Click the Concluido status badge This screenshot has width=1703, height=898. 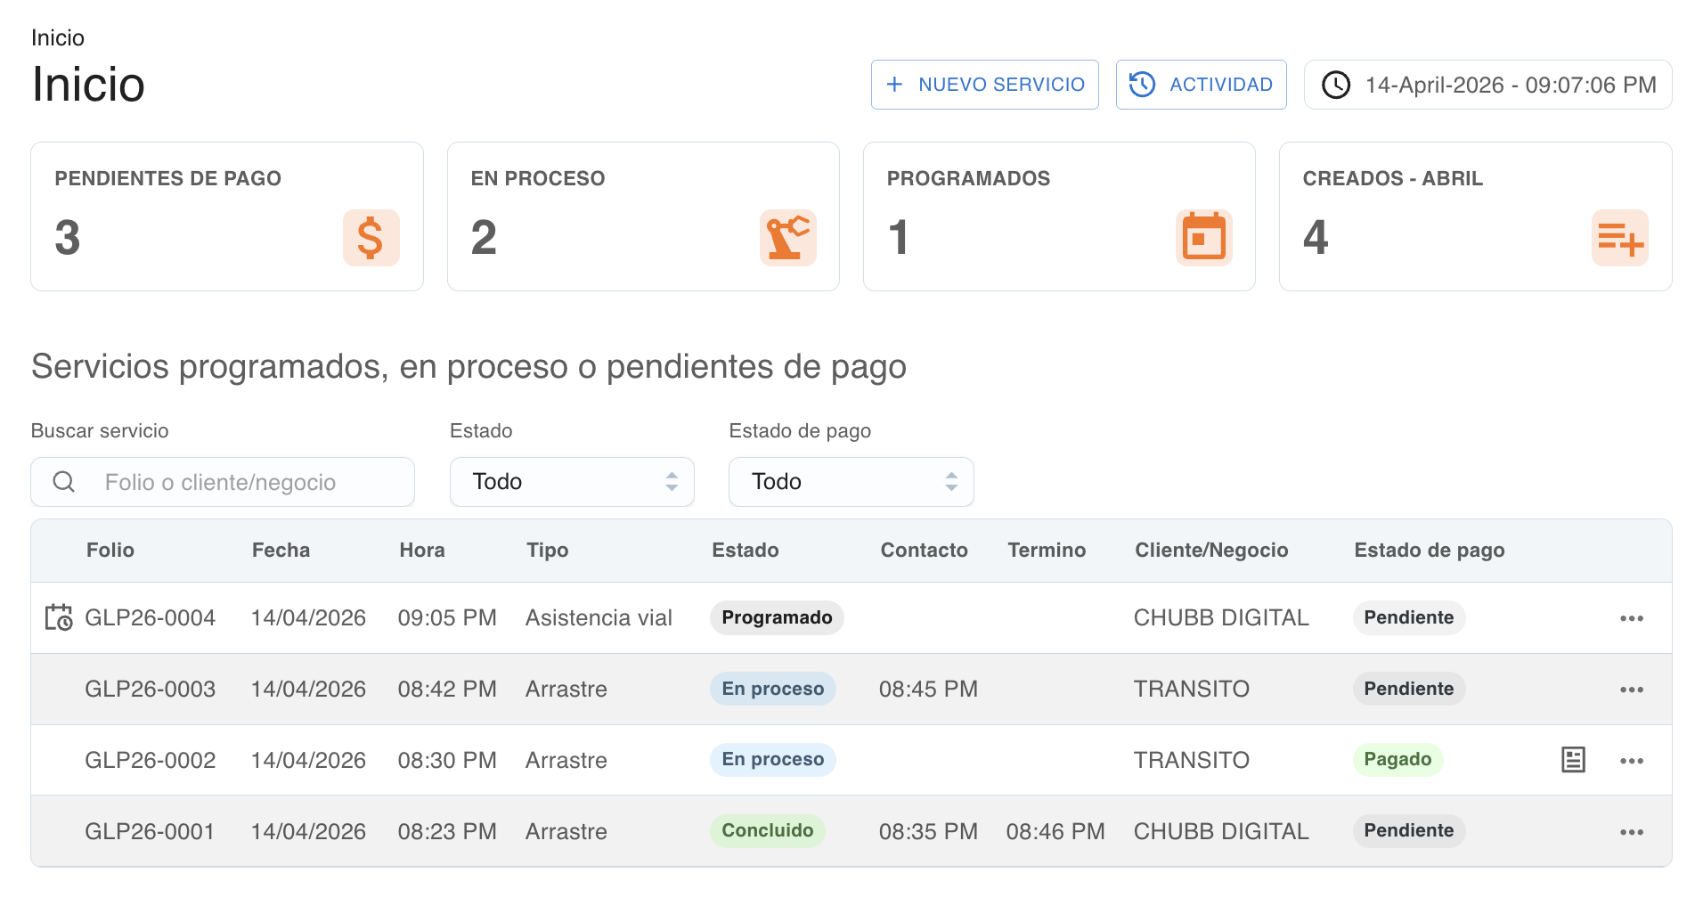coord(767,830)
